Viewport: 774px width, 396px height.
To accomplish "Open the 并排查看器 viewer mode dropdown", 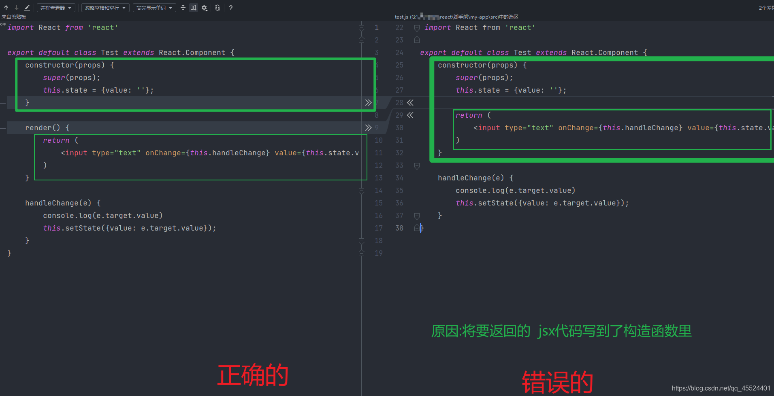I will pos(55,7).
